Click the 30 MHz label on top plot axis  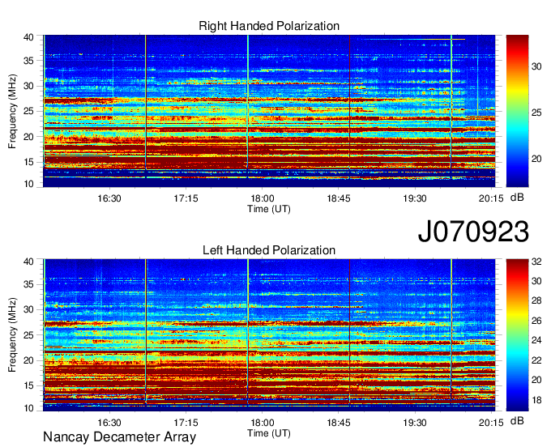pyautogui.click(x=28, y=86)
